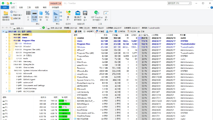This screenshot has width=213, height=120.
Task: Click the green scan icon in quick access toolbar
Action: point(11,3)
